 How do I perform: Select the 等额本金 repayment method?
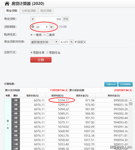[47, 52]
